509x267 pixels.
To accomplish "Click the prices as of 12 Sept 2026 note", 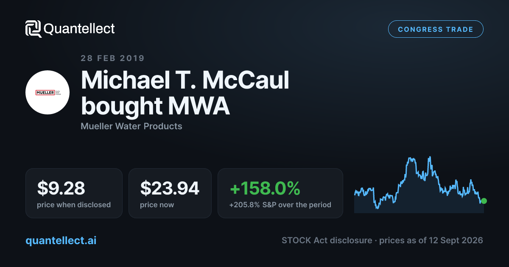I will [x=431, y=240].
